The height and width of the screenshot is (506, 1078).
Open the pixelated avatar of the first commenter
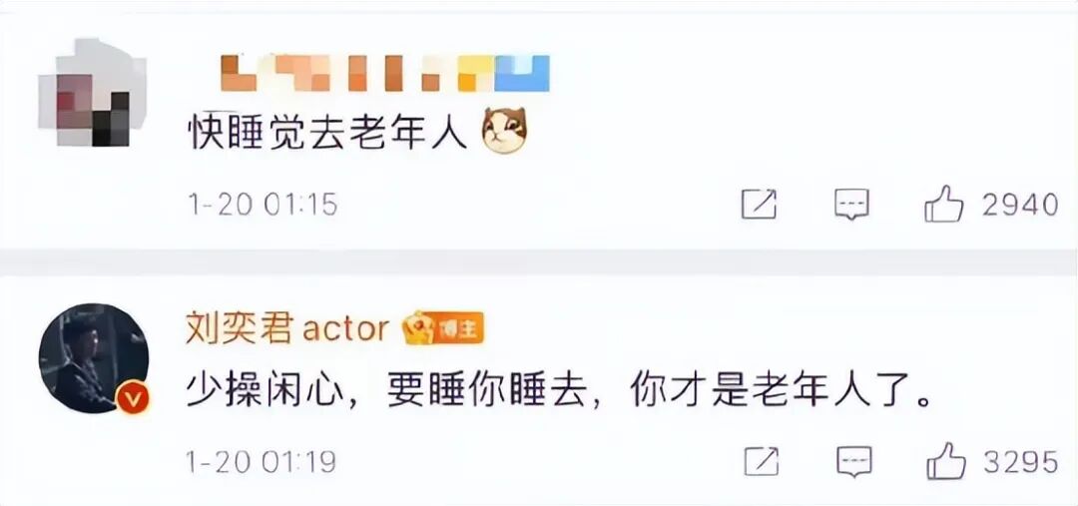(92, 92)
